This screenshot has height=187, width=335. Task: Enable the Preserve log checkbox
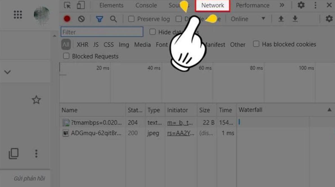click(x=131, y=19)
